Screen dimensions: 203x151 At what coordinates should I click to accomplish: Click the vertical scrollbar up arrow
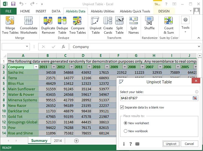200,56
